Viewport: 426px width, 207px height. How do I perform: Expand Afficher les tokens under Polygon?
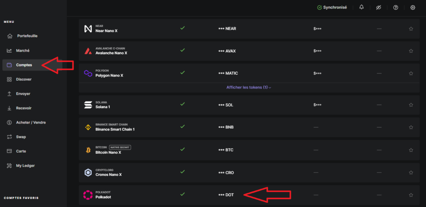coord(249,88)
